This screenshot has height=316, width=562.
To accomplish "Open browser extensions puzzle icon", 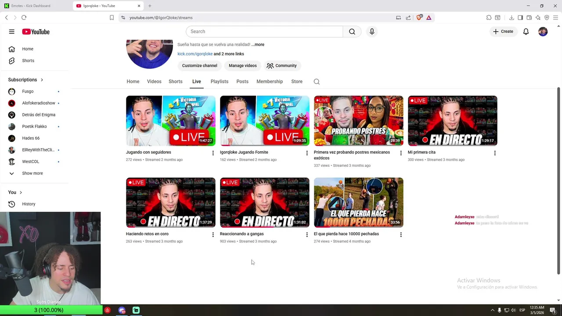I will (x=489, y=18).
